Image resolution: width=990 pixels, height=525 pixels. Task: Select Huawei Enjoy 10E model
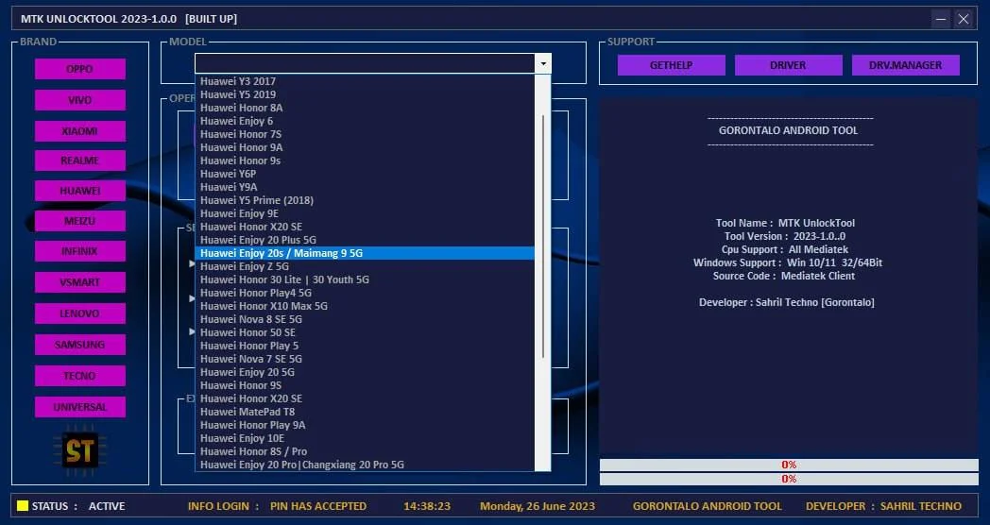click(365, 438)
